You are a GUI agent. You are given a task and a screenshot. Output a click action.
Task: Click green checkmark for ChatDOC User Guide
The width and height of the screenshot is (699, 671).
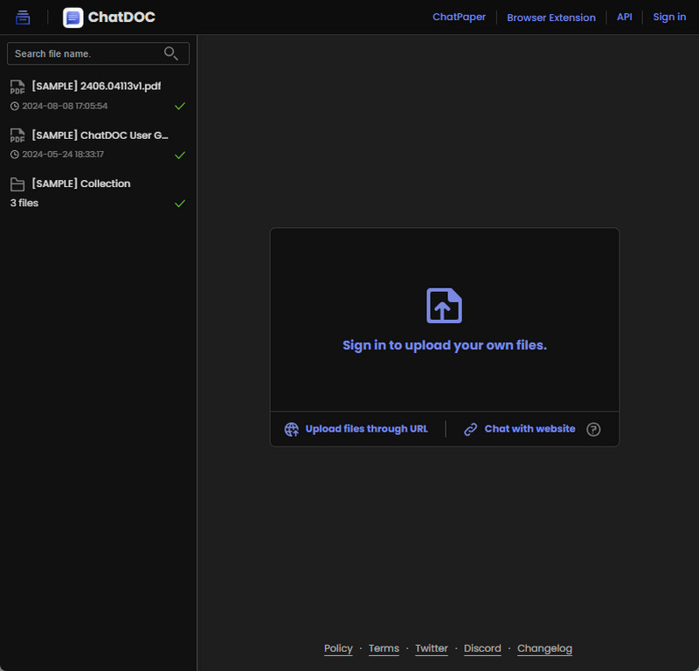[x=180, y=156]
